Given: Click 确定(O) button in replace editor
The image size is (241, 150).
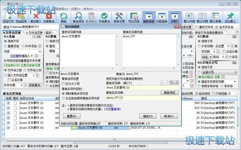Looking at the screenshot, I should tap(148, 116).
